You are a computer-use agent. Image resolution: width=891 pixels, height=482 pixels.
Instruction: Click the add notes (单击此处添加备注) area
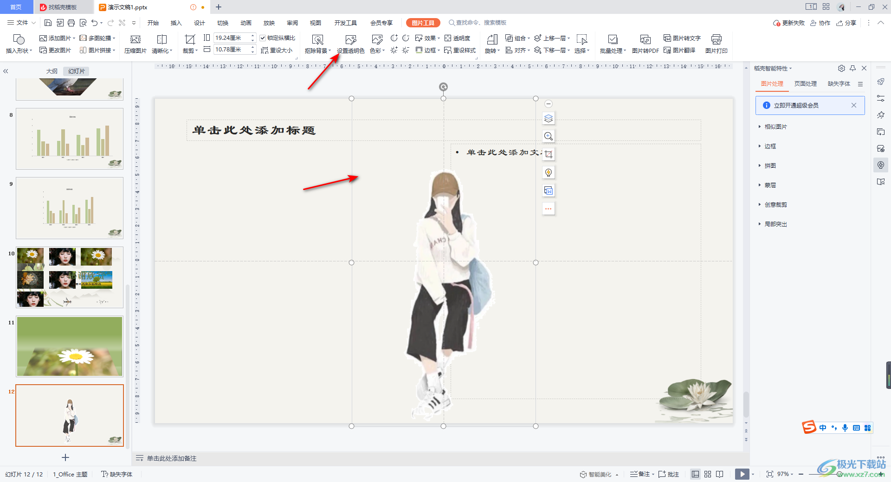(x=172, y=458)
